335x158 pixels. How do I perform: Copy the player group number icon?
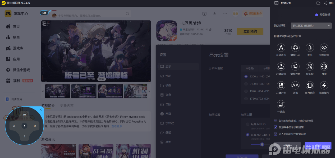click(210, 30)
